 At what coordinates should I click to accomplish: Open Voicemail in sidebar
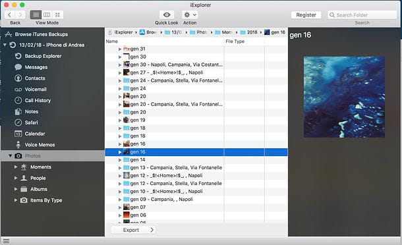(x=36, y=90)
